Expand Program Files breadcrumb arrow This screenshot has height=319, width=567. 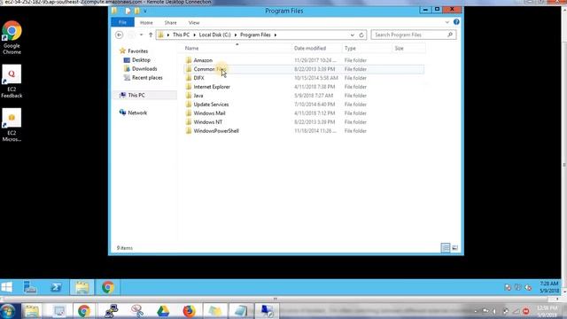click(x=276, y=35)
